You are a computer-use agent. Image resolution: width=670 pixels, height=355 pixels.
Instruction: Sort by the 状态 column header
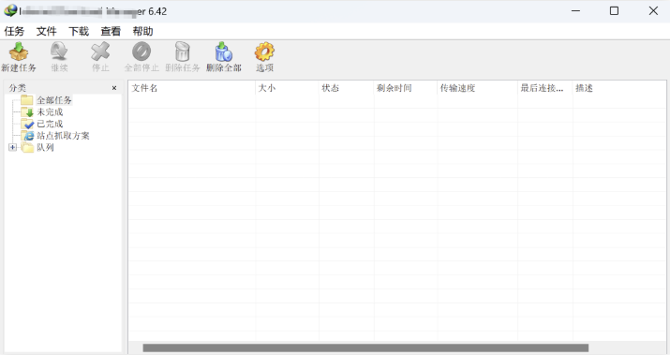(346, 88)
